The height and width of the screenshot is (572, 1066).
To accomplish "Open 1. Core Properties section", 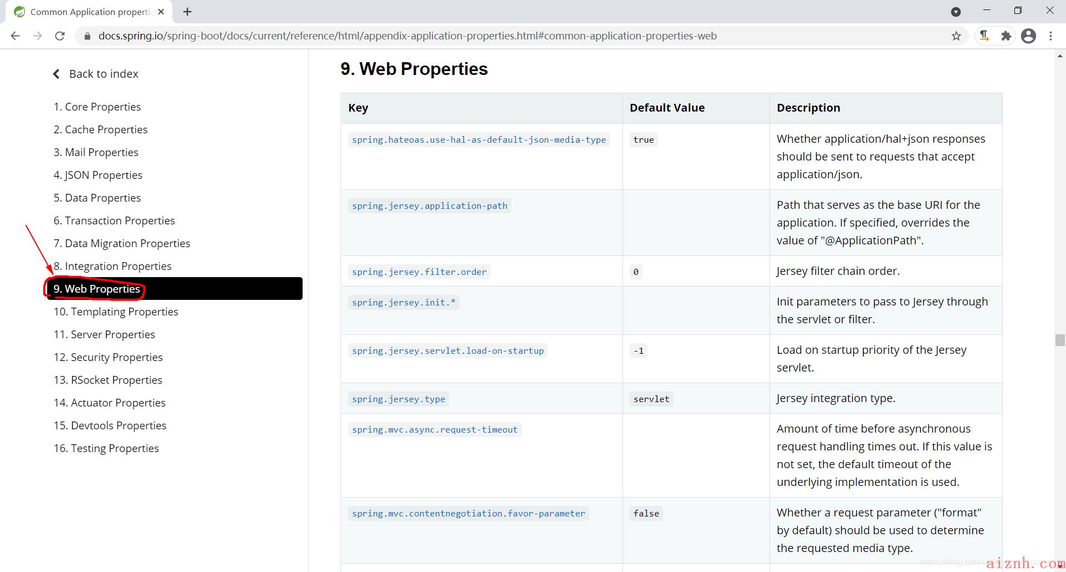I will click(x=97, y=107).
